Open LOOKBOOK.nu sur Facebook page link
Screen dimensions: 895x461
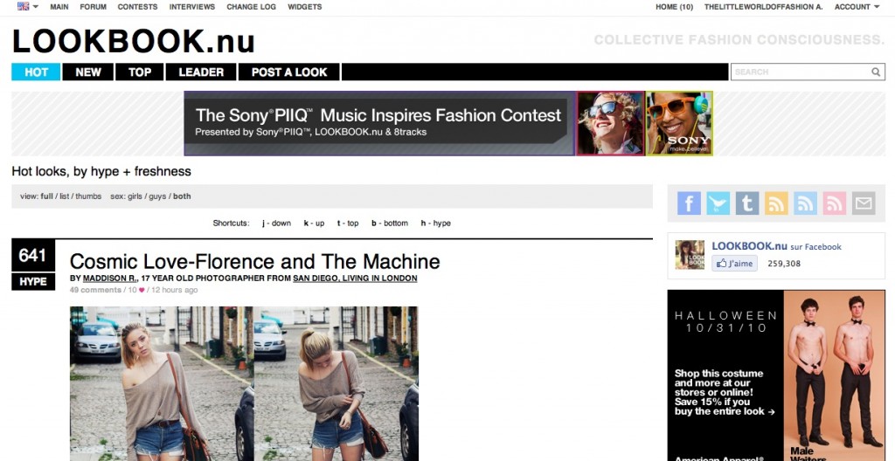(776, 246)
